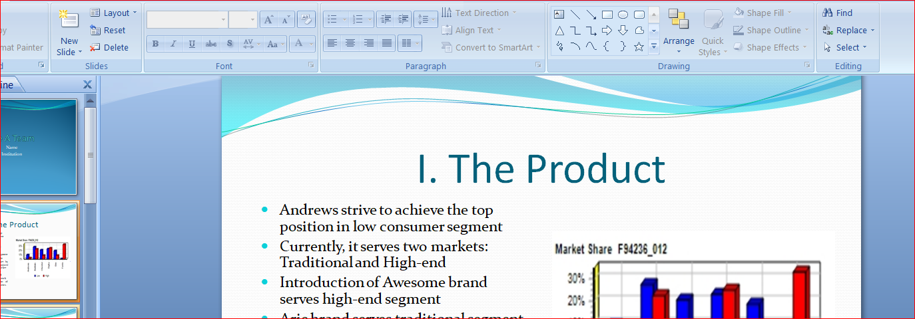Open the Columns button
The width and height of the screenshot is (915, 319).
(x=410, y=44)
